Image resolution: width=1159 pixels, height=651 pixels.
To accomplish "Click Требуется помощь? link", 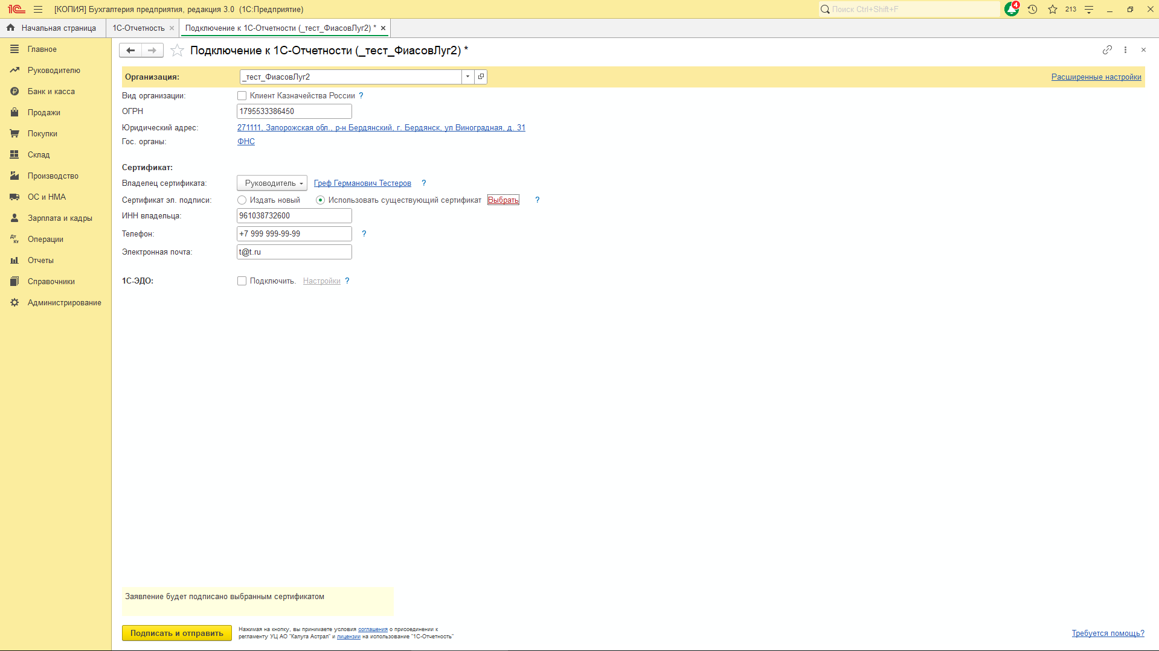I will point(1108,633).
